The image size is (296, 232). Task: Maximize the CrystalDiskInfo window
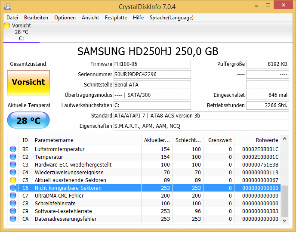click(x=268, y=5)
